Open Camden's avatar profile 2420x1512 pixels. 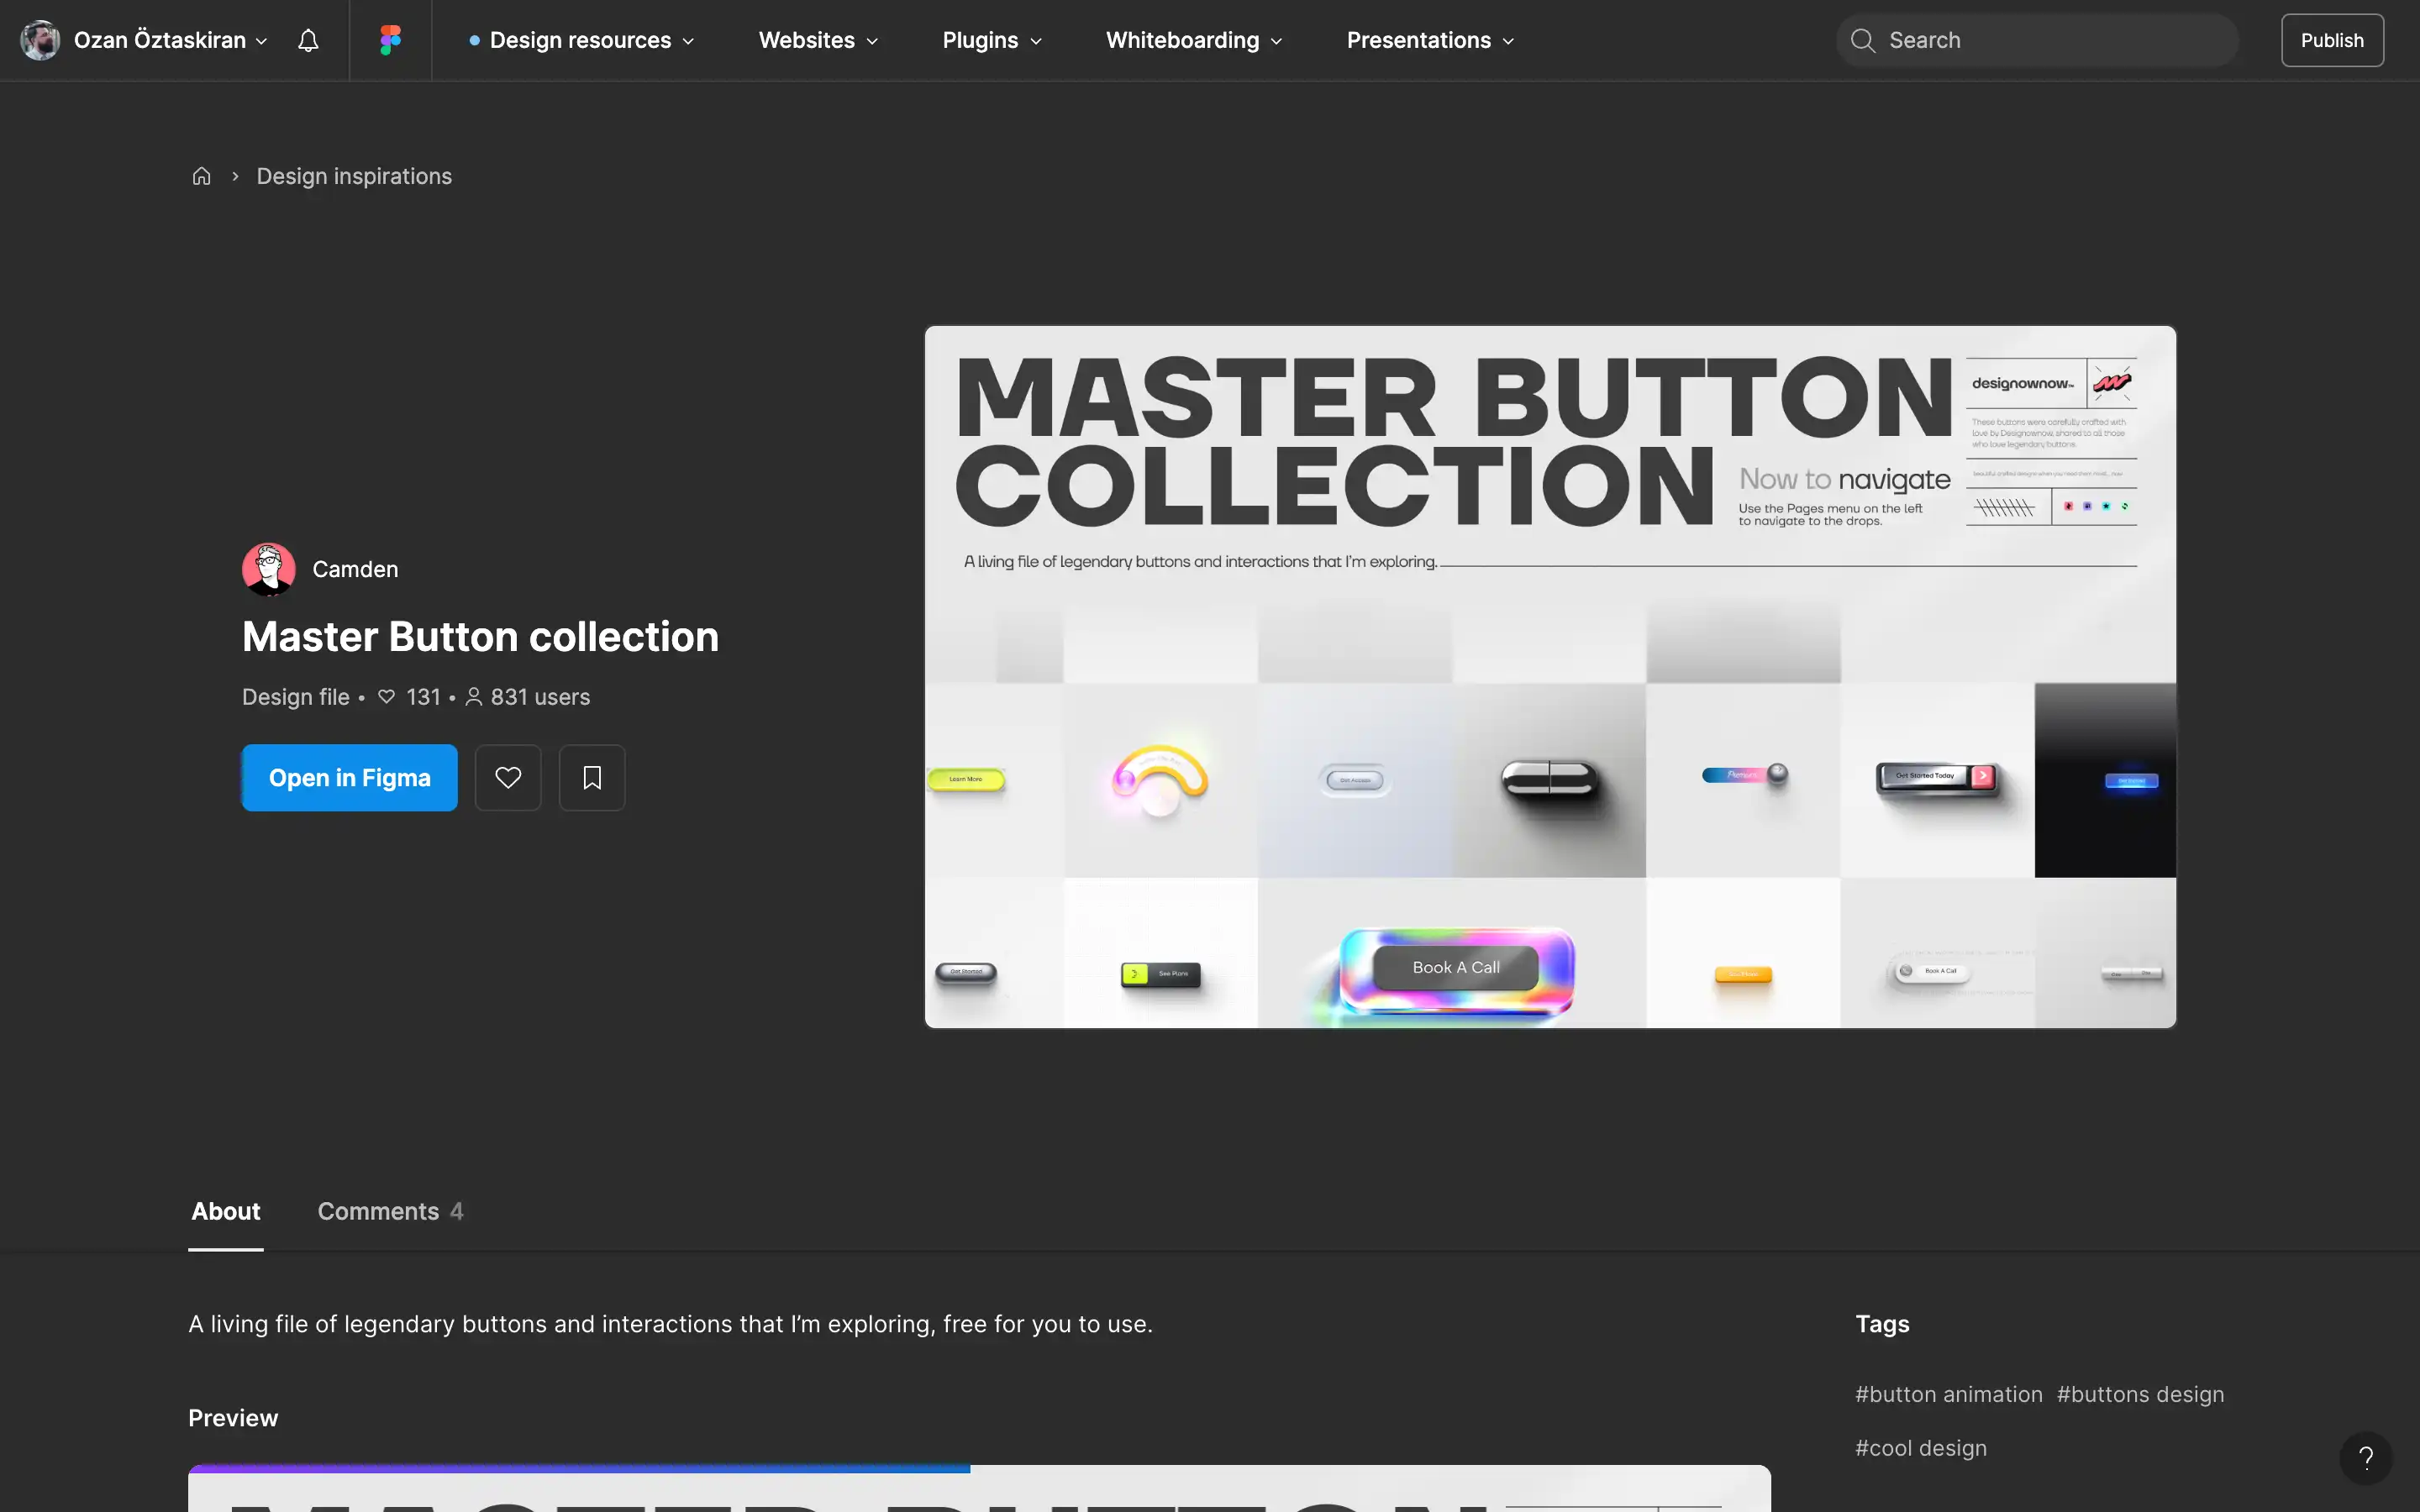(x=269, y=569)
